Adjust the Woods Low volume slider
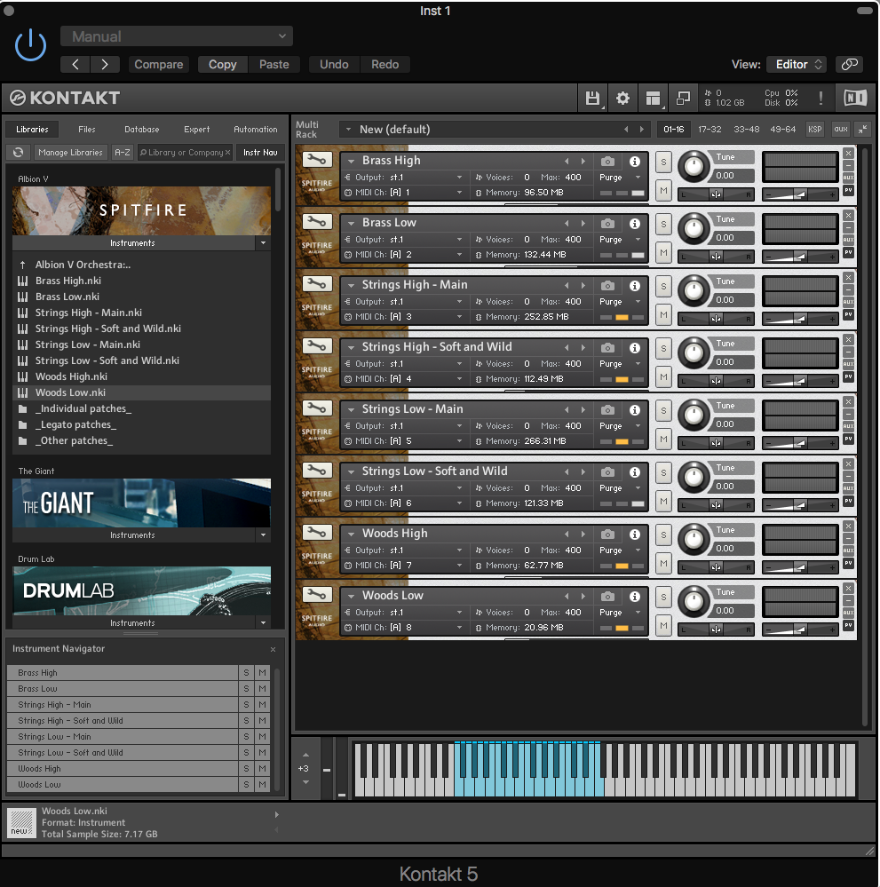The width and height of the screenshot is (880, 887). click(800, 630)
